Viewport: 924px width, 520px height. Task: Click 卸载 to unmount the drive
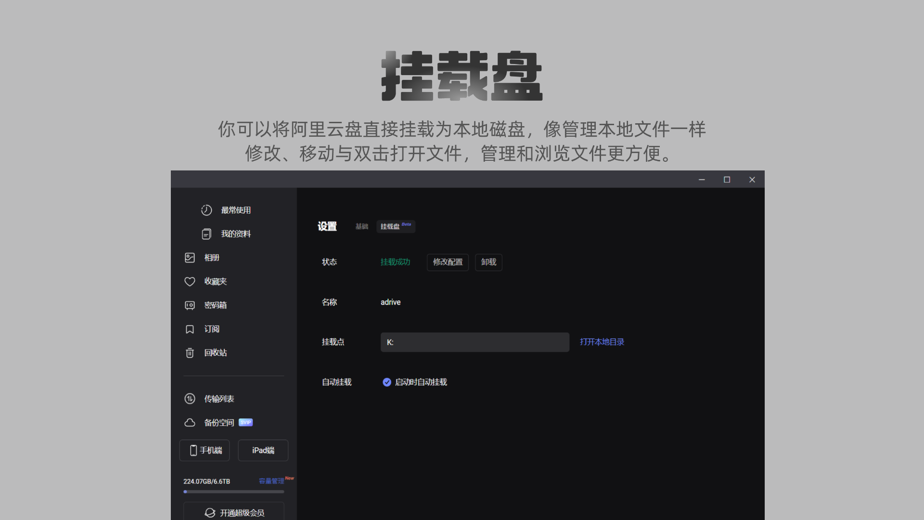click(488, 262)
